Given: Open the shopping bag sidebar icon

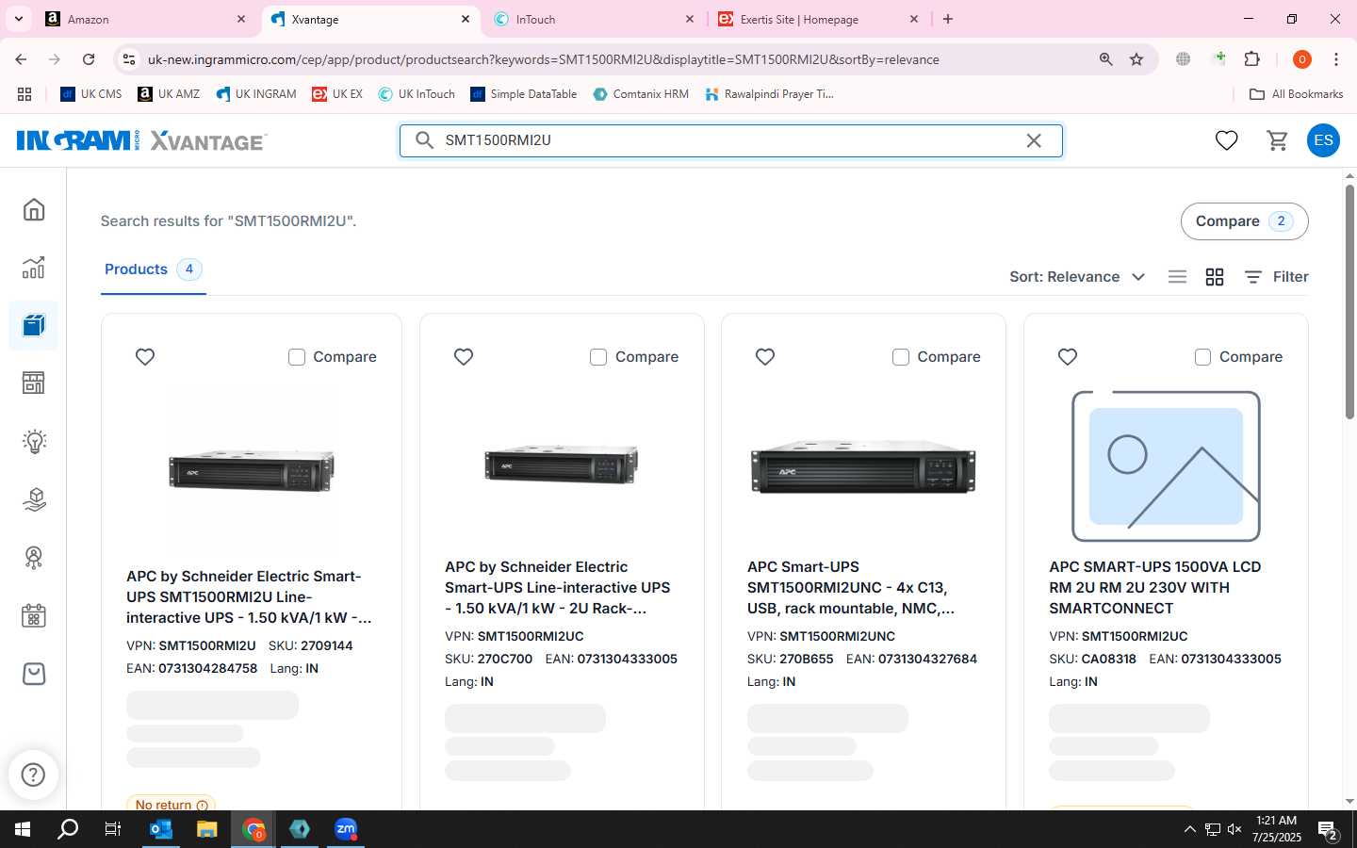Looking at the screenshot, I should click(x=34, y=674).
